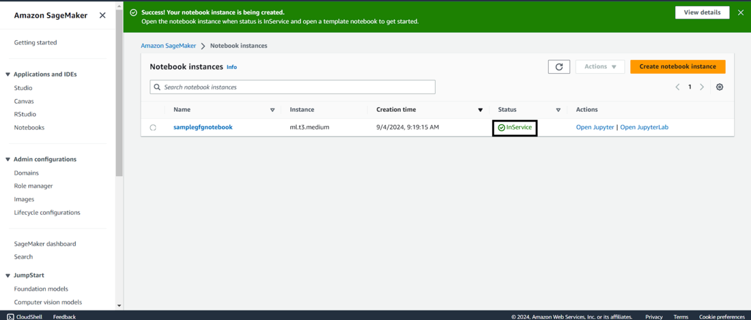Click Create notebook instance button
Viewport: 751px width, 320px height.
(x=678, y=67)
